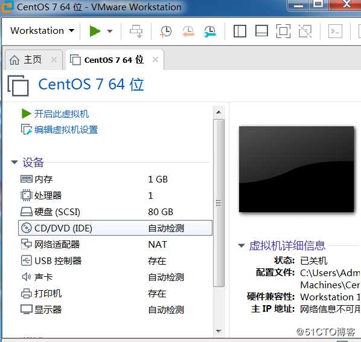
Task: Open 编辑虚拟机设置 link
Action: [x=60, y=129]
